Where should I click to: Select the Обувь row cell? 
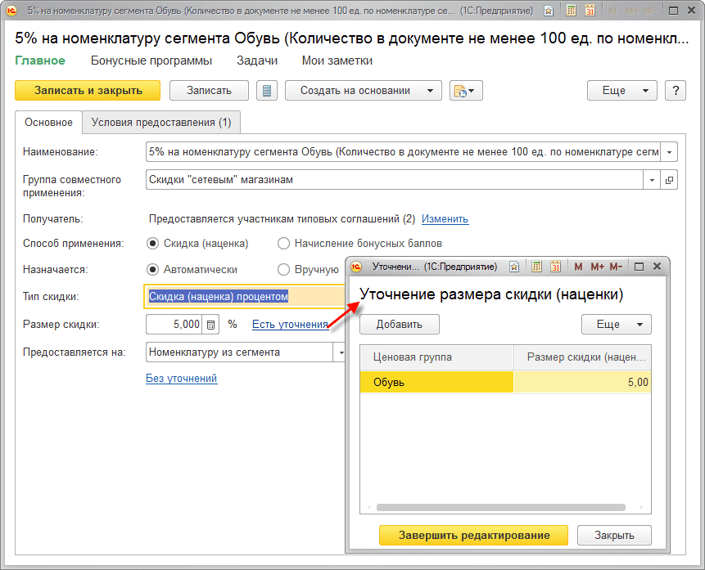(x=436, y=382)
